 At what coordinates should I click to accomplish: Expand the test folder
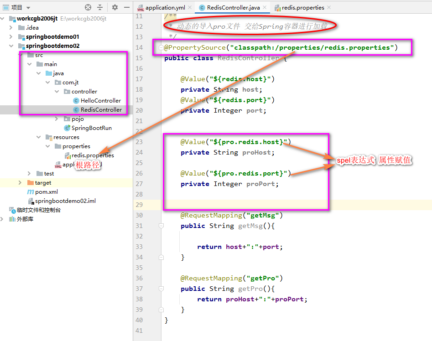click(29, 173)
